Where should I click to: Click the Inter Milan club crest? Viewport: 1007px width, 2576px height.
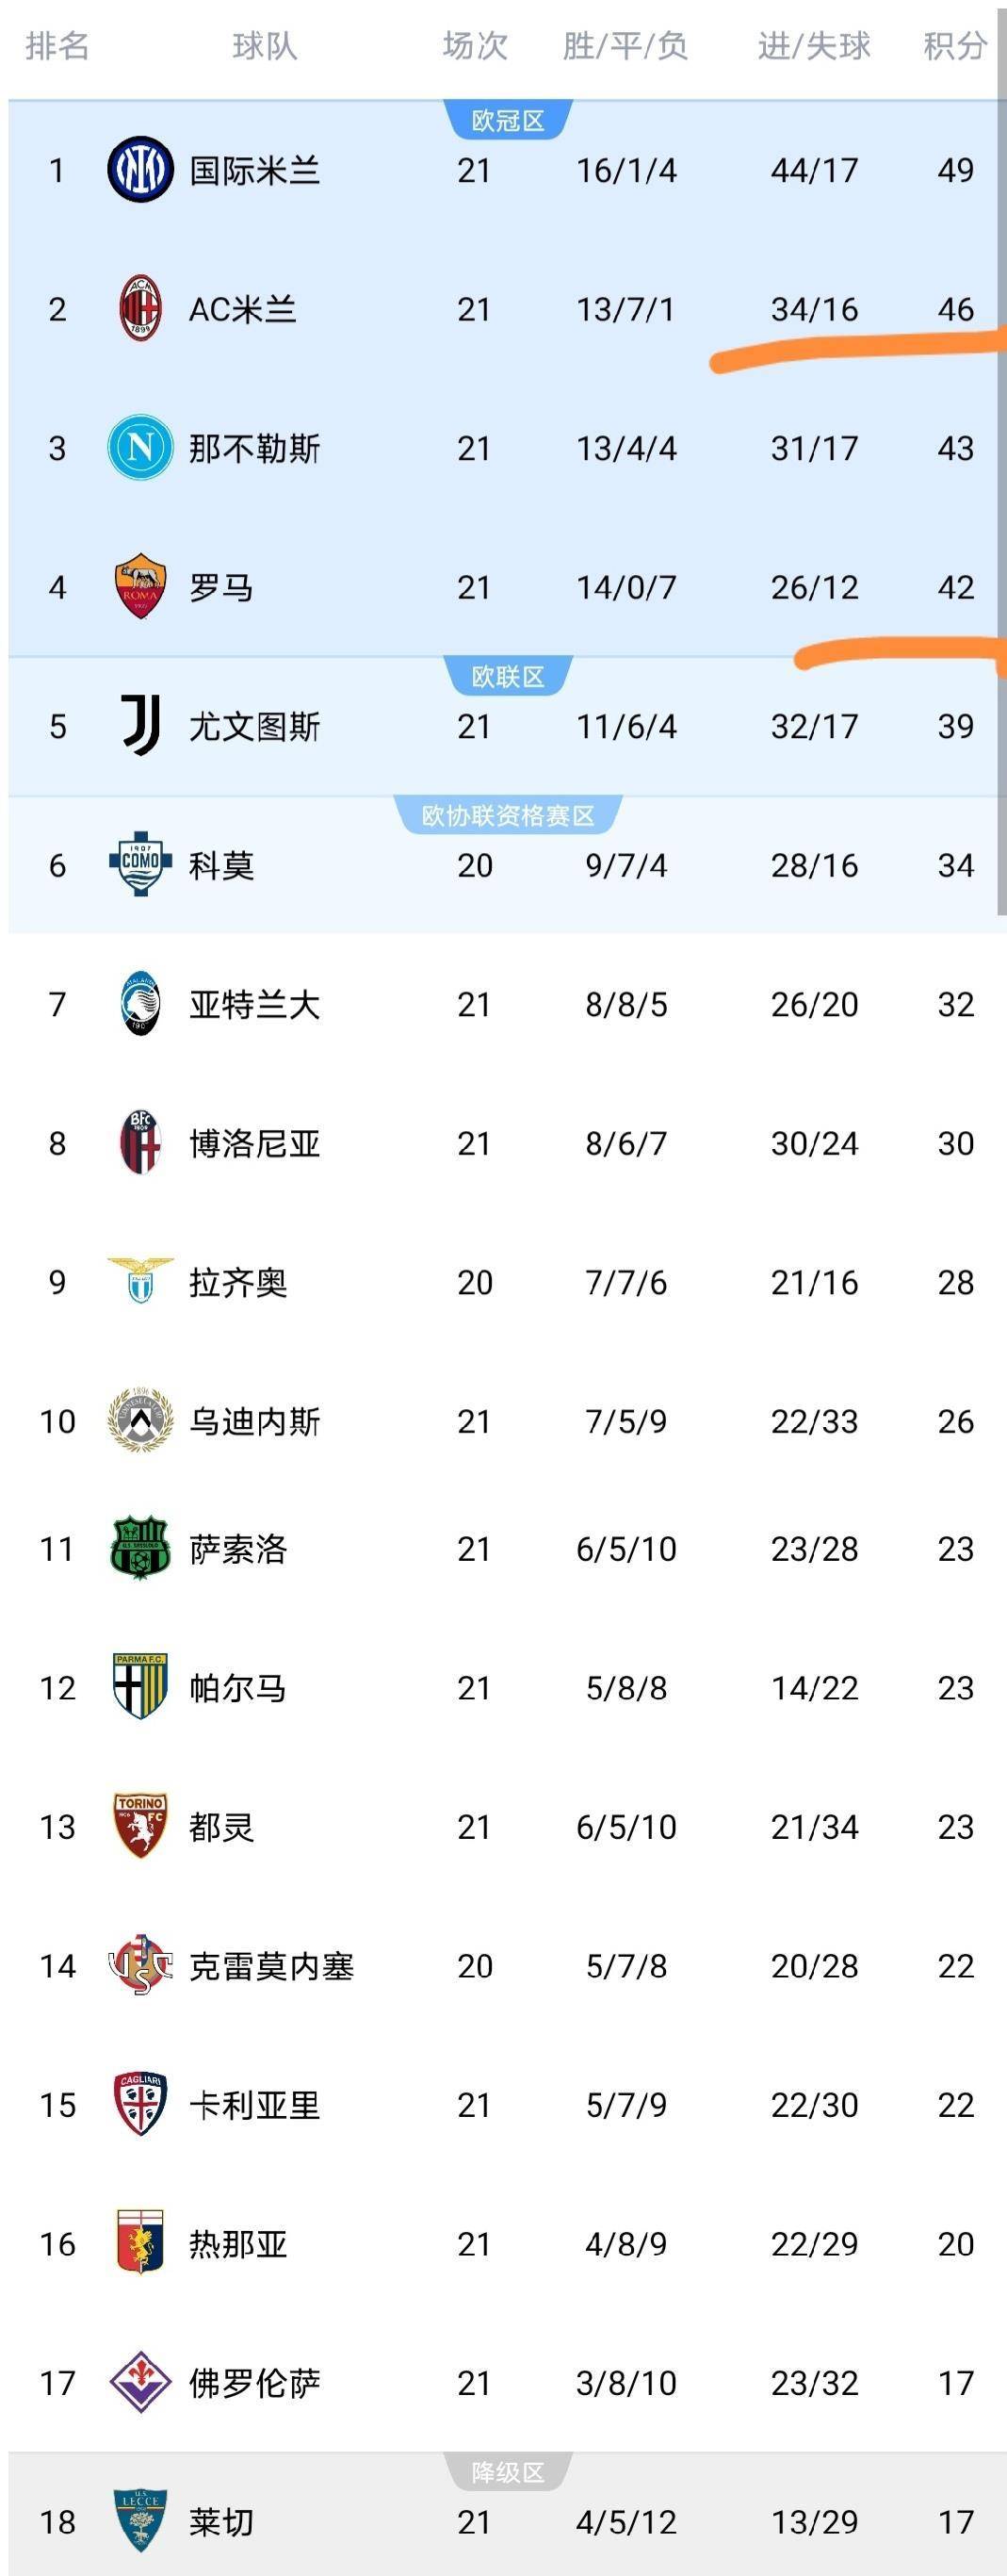(x=139, y=171)
